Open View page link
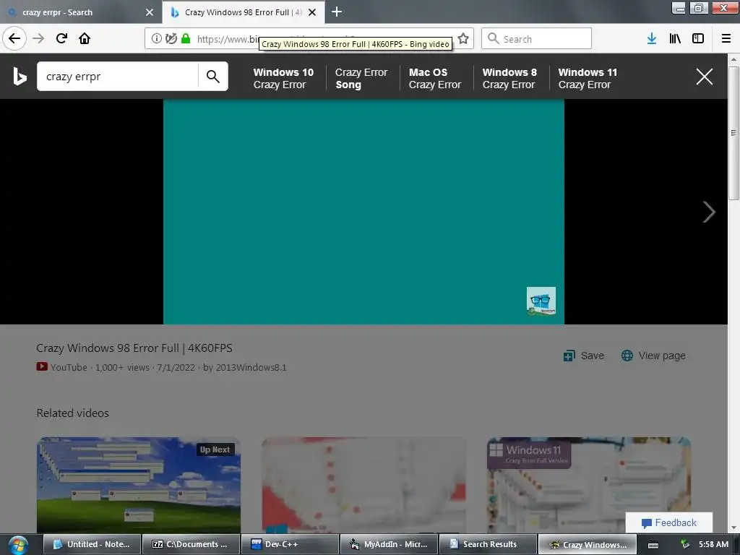 [653, 356]
